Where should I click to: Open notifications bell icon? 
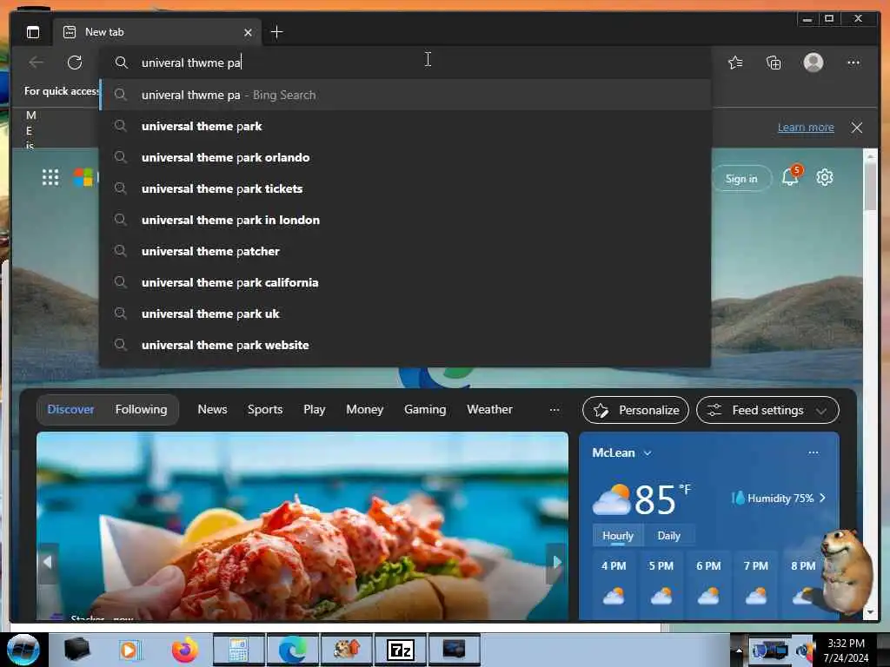tap(791, 177)
